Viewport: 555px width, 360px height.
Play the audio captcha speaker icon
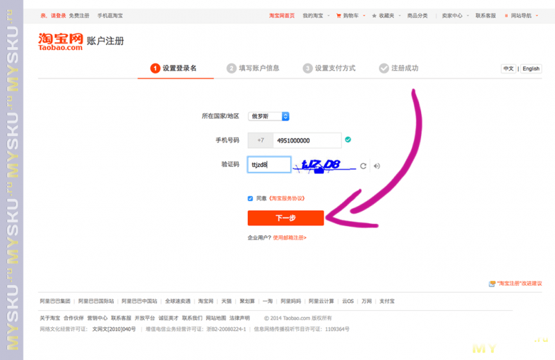[x=377, y=166]
